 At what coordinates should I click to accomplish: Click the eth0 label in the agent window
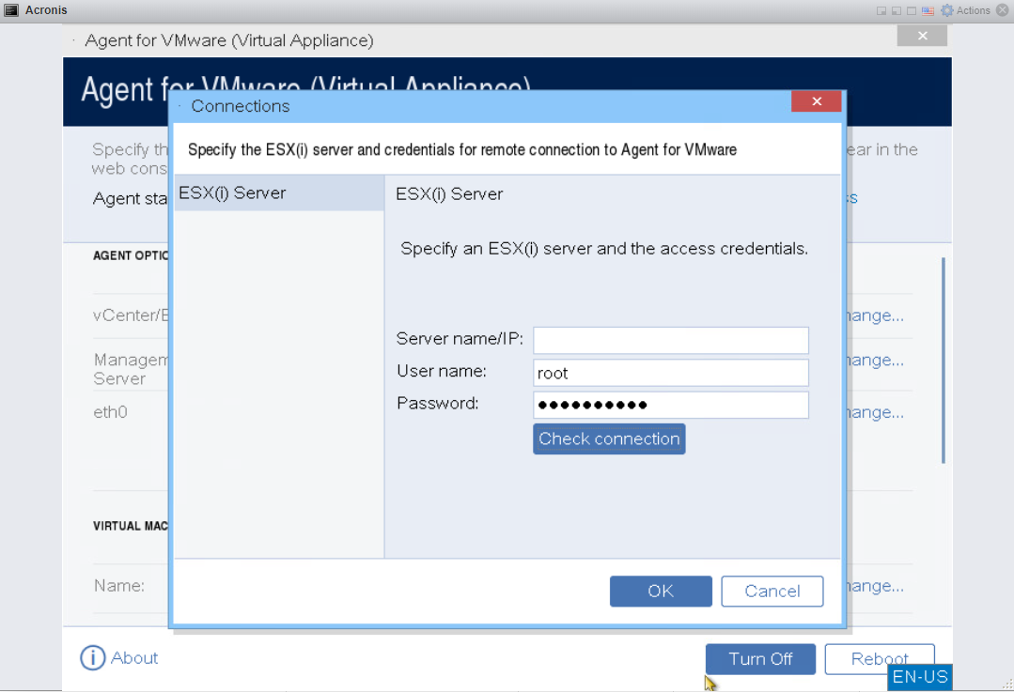(111, 412)
